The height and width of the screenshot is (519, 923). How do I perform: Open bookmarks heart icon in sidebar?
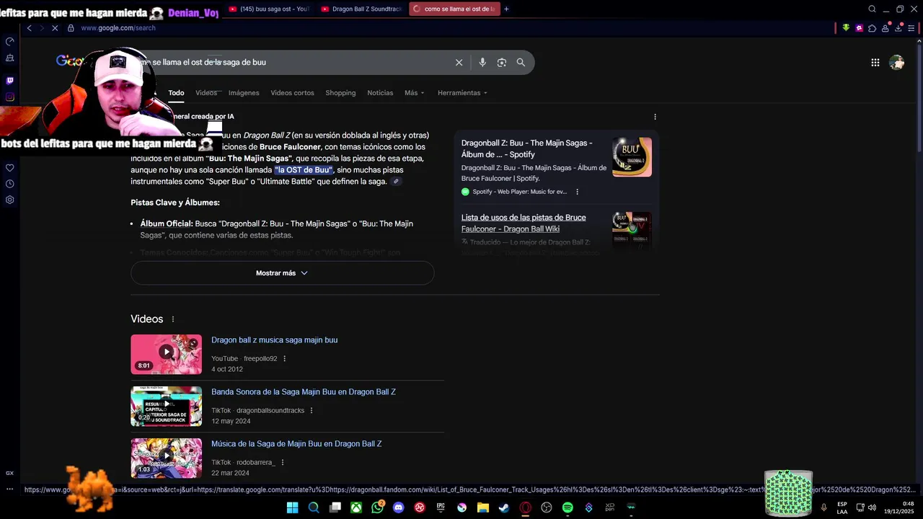coord(10,168)
